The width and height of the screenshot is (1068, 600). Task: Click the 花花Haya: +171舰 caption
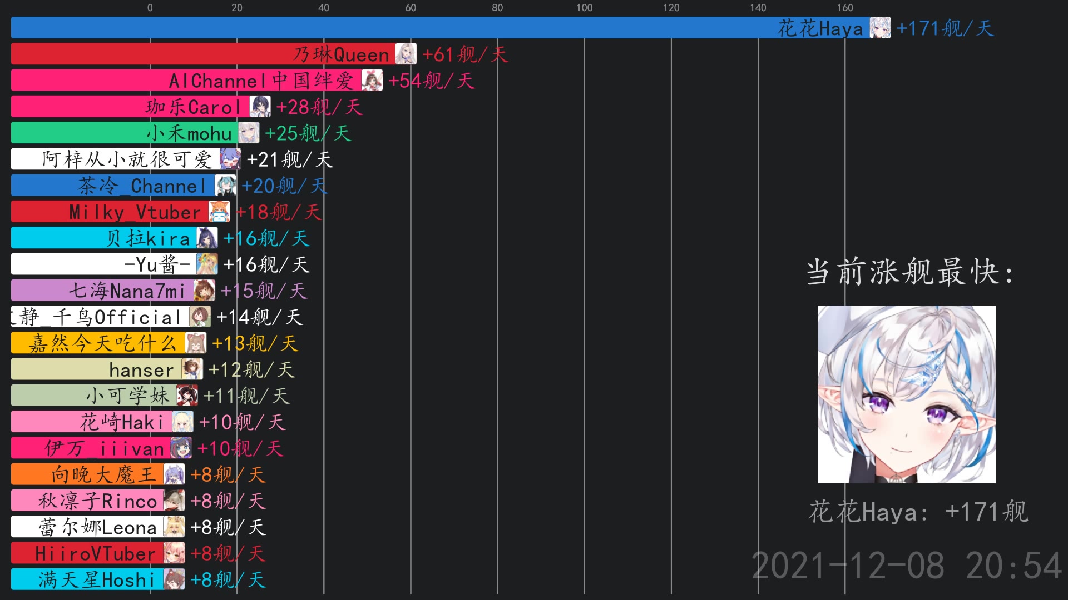918,512
